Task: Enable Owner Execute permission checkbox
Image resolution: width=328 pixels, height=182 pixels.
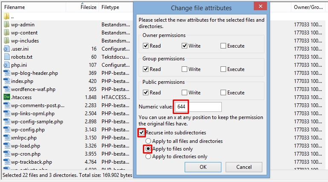Action: click(223, 46)
